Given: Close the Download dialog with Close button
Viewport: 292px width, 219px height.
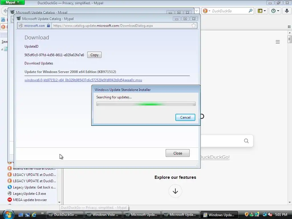Looking at the screenshot, I should click(177, 153).
